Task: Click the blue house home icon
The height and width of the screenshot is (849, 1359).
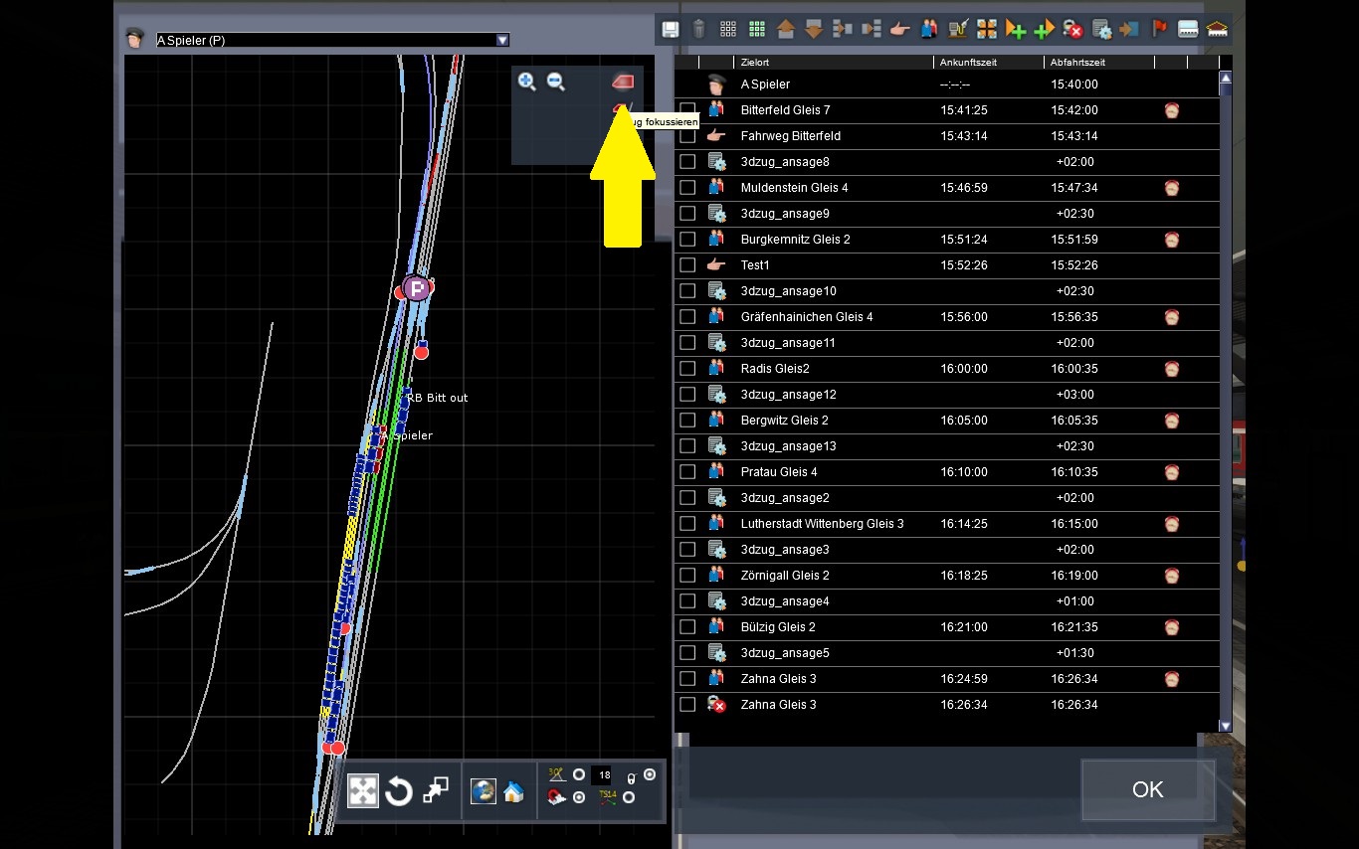Action: click(513, 791)
